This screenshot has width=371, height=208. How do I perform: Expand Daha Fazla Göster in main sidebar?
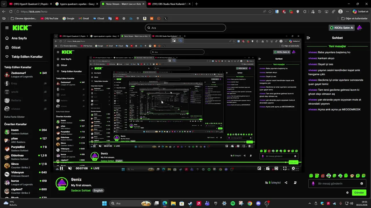[x=14, y=117]
